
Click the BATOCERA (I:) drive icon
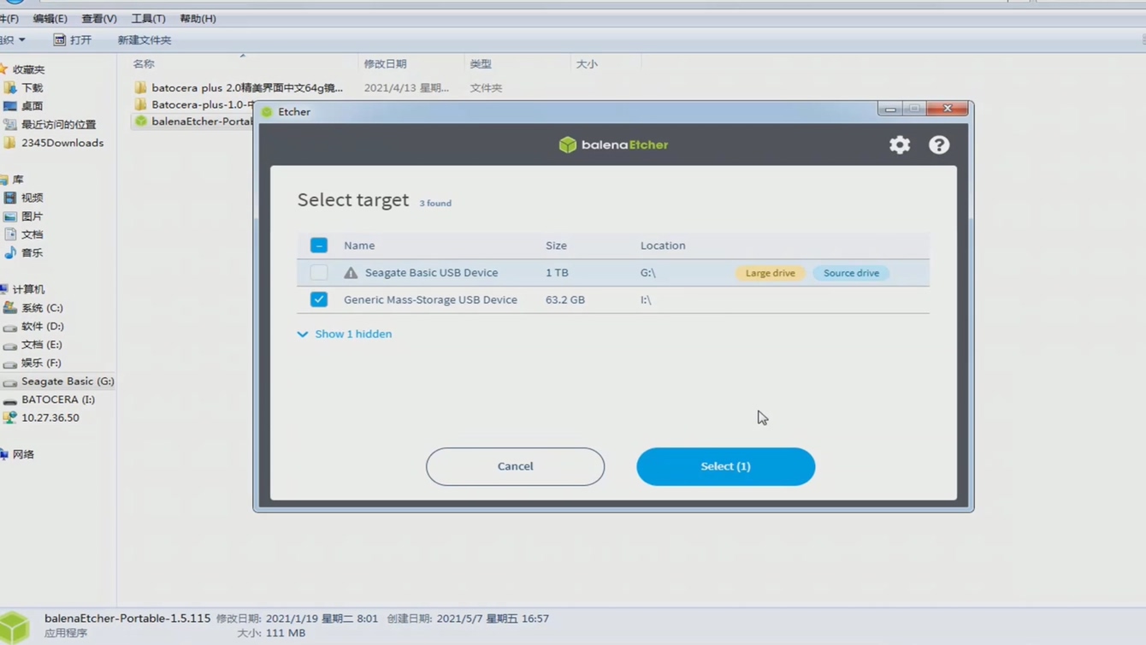tap(10, 399)
